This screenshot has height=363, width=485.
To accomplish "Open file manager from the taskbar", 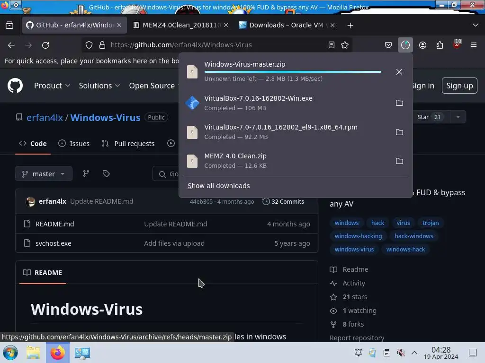I will click(x=33, y=353).
